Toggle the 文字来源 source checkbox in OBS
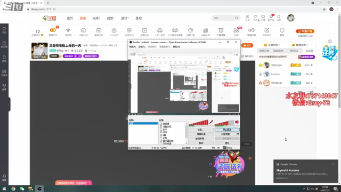Image resolution: width=341 pixels, height=192 pixels. [161, 143]
